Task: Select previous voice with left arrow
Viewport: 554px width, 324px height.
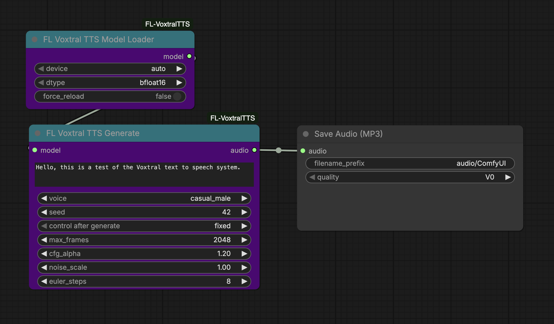Action: [x=44, y=198]
